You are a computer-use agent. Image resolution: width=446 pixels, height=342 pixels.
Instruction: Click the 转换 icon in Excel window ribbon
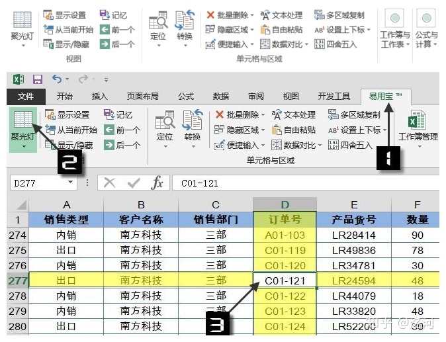193,120
